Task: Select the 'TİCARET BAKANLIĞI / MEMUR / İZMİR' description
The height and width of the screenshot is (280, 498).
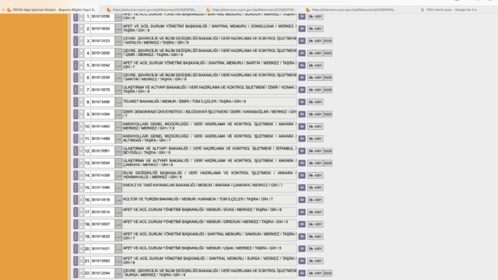Action: tap(209, 102)
